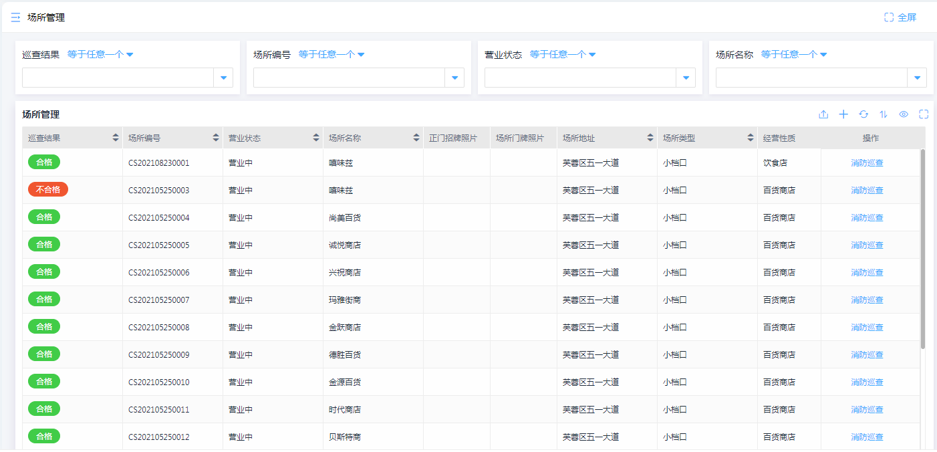The height and width of the screenshot is (452, 937).
Task: Expand the table with the toolbar fullscreen icon
Action: click(924, 114)
